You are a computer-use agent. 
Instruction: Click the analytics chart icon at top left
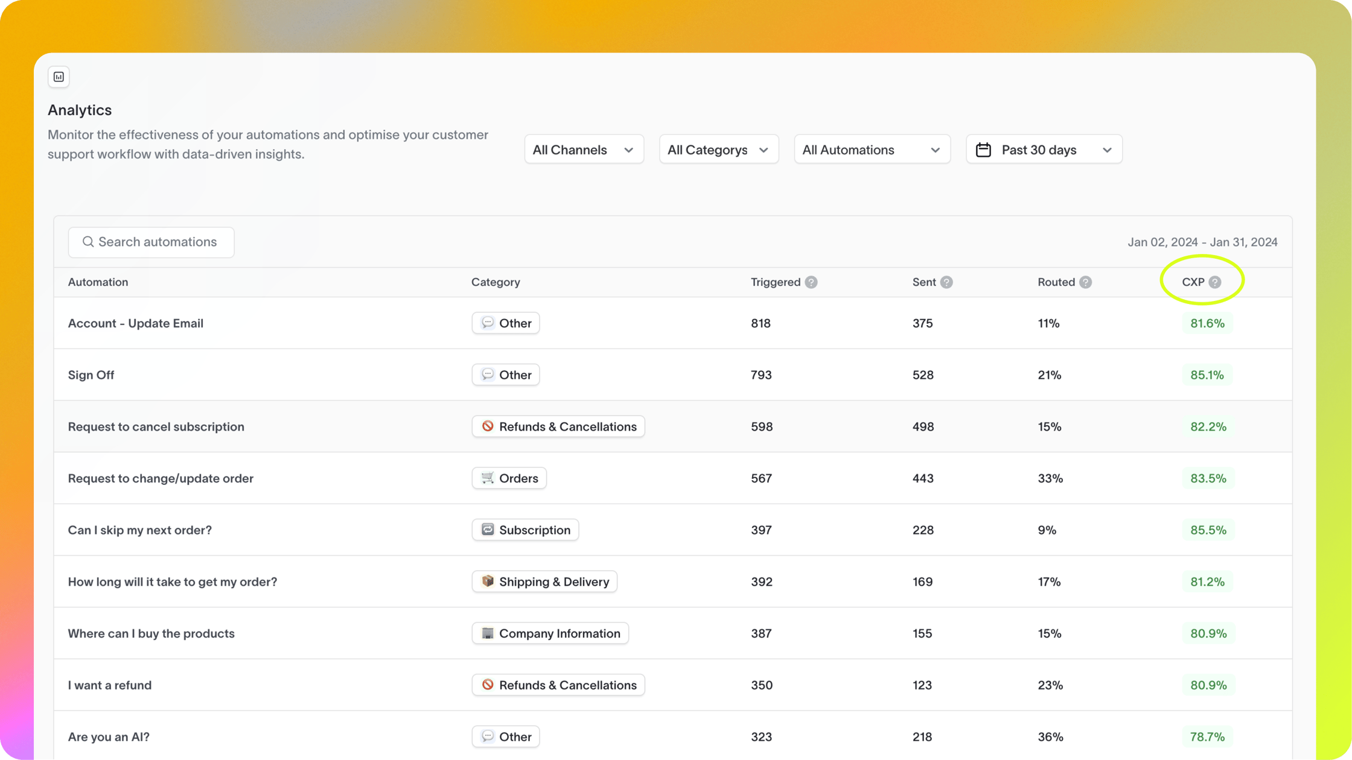(x=59, y=77)
